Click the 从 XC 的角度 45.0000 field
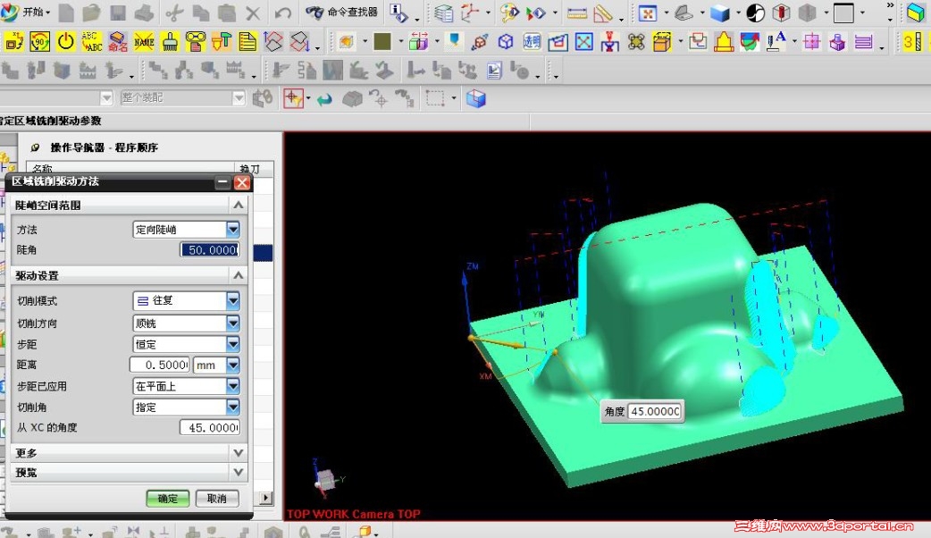 point(210,427)
